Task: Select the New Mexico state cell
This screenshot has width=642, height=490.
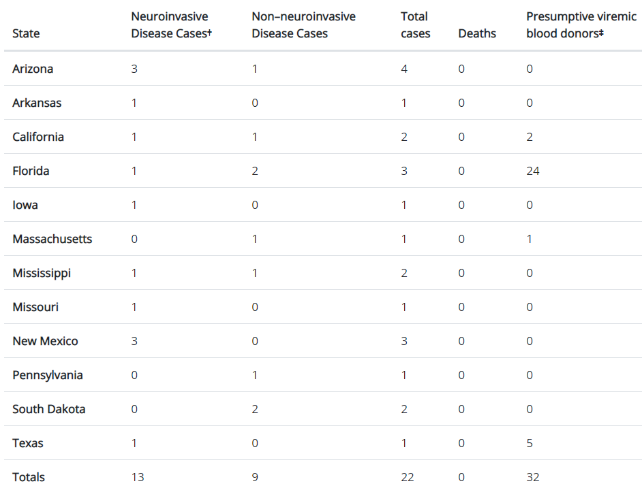Action: tap(45, 341)
